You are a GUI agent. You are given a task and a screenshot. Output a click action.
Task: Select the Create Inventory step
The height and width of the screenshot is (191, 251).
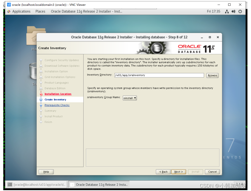click(x=55, y=100)
